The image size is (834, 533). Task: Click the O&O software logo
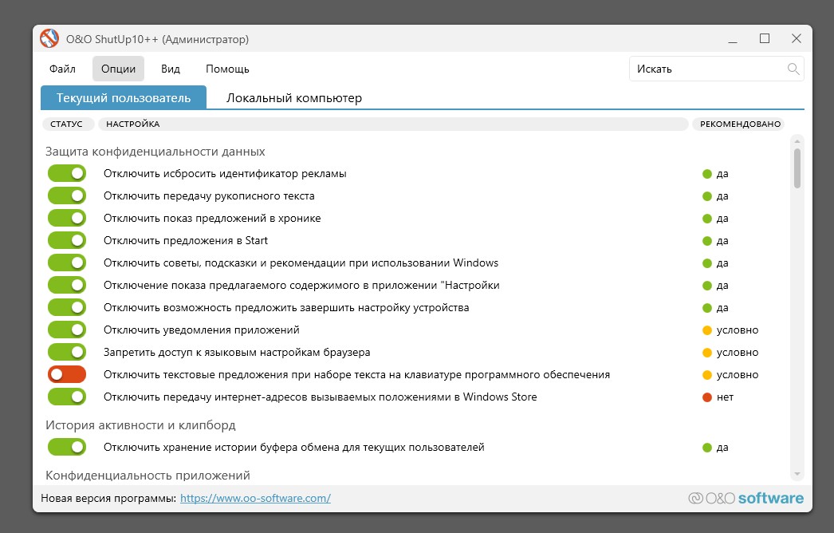click(x=746, y=499)
